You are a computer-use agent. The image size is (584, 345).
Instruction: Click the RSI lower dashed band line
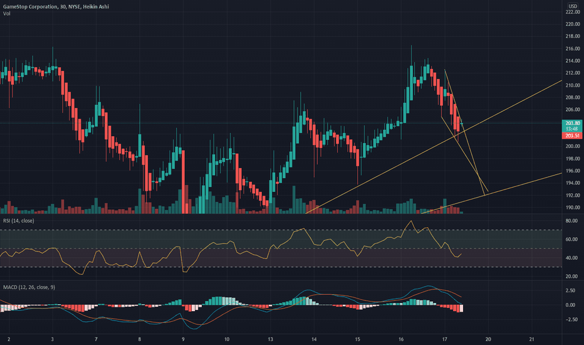(x=281, y=267)
